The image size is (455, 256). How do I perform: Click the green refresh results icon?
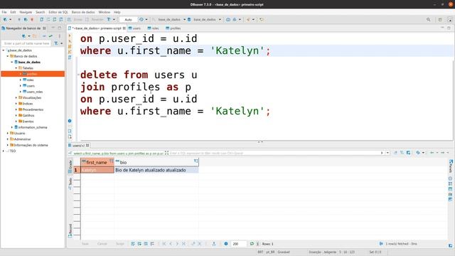pos(252,244)
